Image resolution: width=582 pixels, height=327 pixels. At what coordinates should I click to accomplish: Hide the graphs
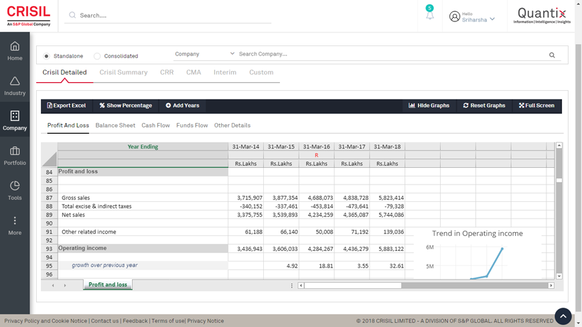(429, 106)
